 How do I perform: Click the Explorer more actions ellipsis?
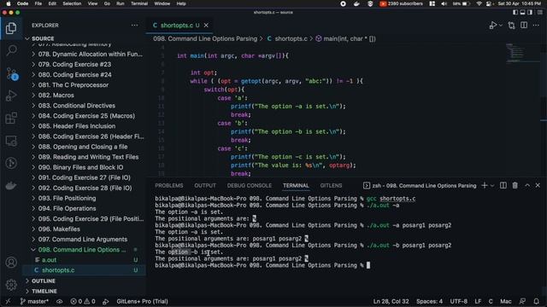tap(134, 26)
